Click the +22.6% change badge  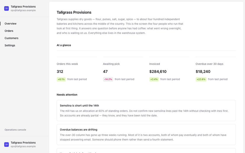[x=201, y=79]
